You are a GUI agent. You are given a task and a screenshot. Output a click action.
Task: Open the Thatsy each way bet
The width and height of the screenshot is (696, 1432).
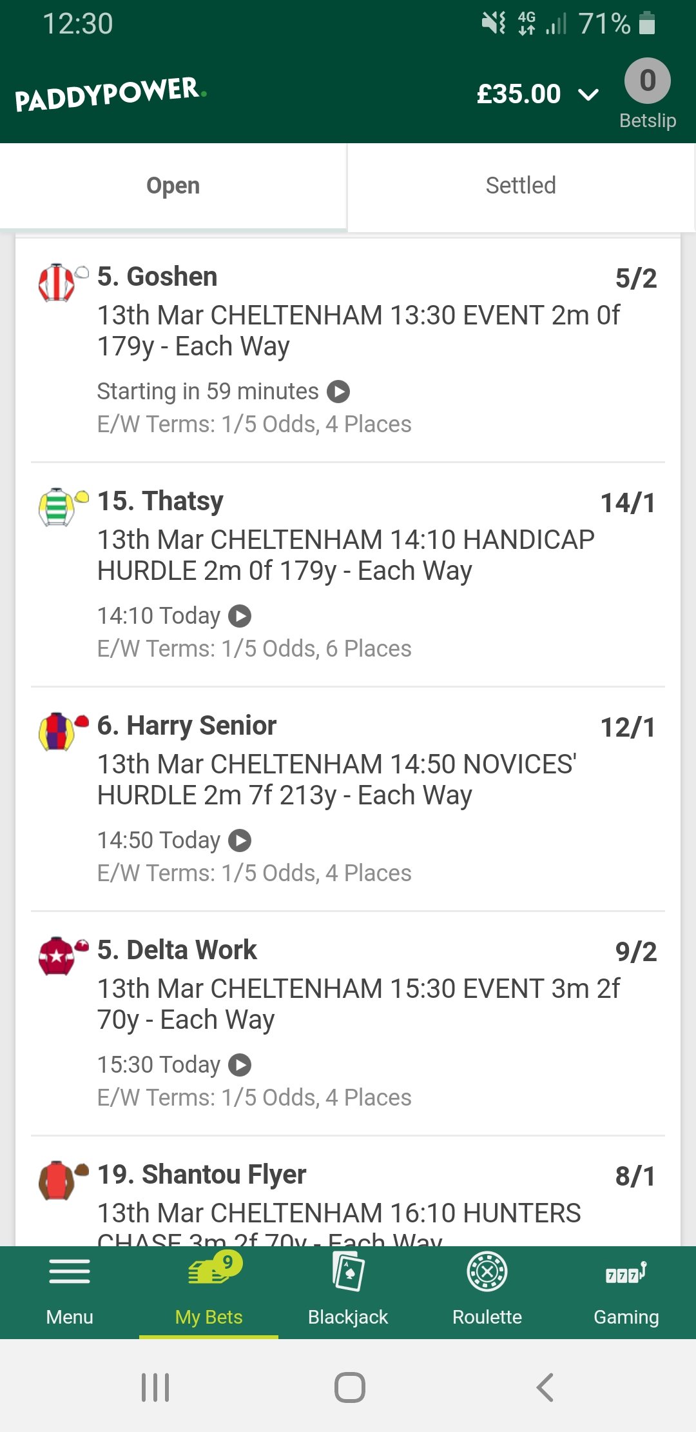click(x=348, y=574)
